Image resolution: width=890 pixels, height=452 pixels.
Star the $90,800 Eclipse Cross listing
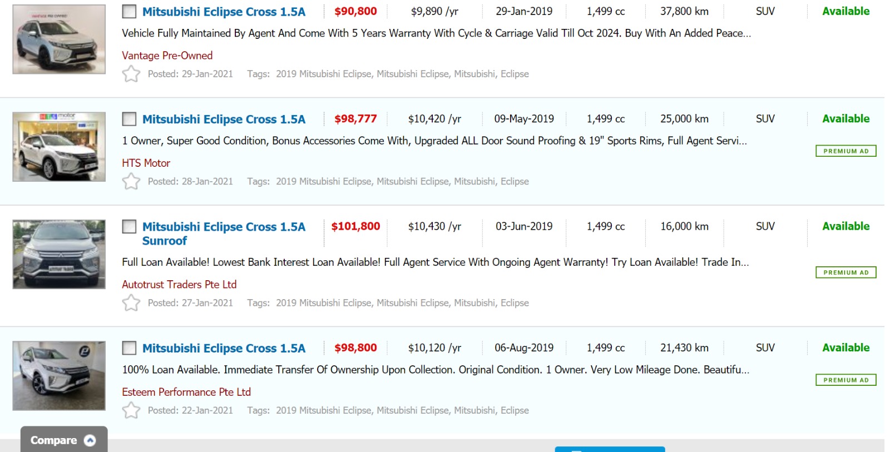click(x=131, y=74)
